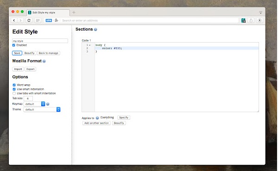
Task: Click Beautify button beside Save
Action: [x=30, y=53]
